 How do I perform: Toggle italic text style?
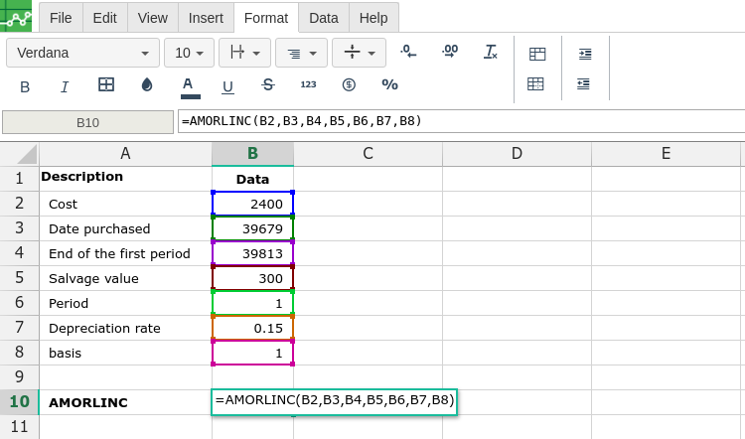coord(65,86)
